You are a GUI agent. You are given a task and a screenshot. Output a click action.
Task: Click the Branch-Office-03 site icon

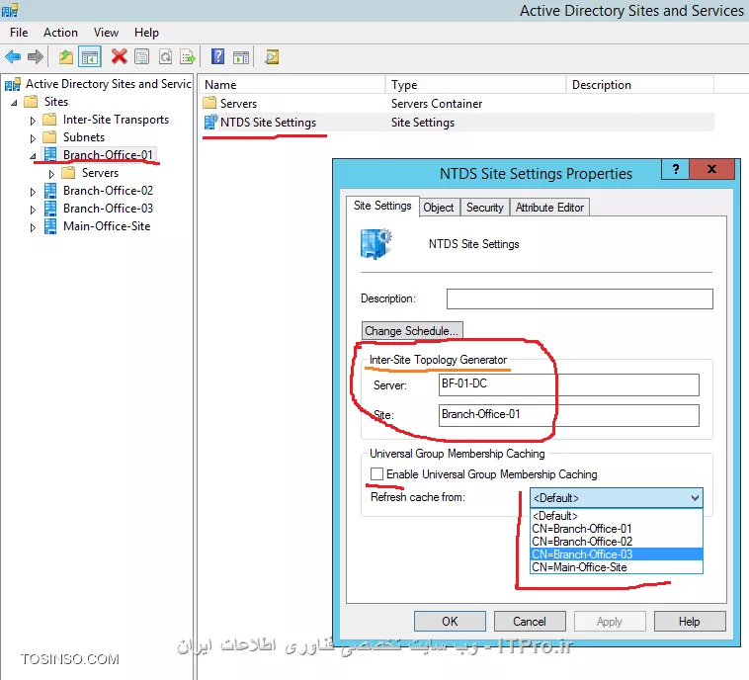click(50, 209)
